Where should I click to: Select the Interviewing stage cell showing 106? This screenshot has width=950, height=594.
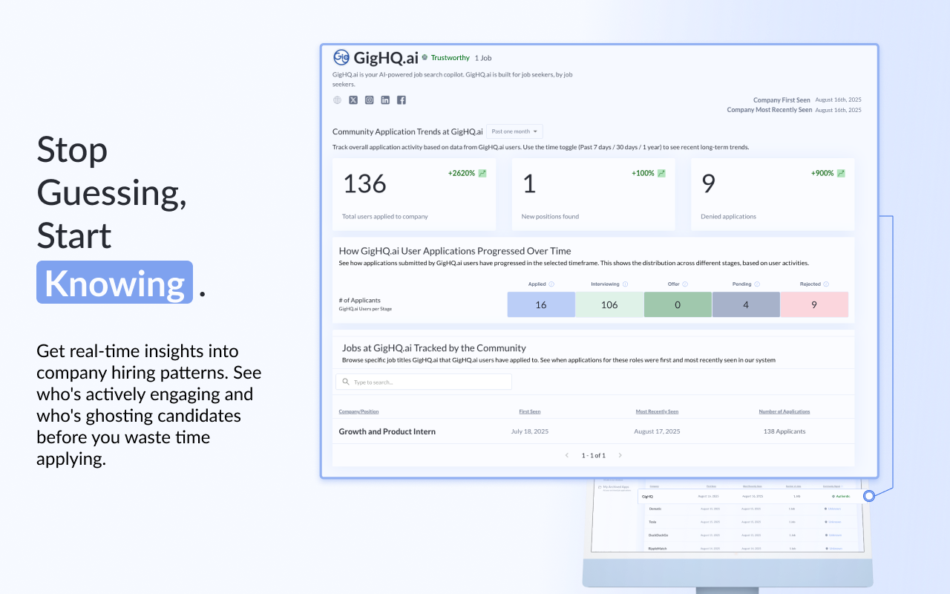click(x=609, y=304)
